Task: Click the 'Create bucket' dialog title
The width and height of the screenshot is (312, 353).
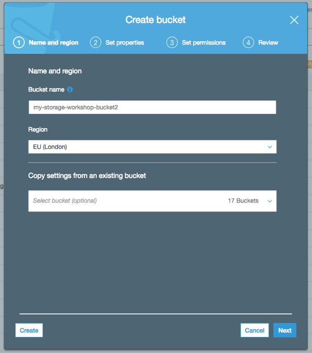Action: click(156, 20)
